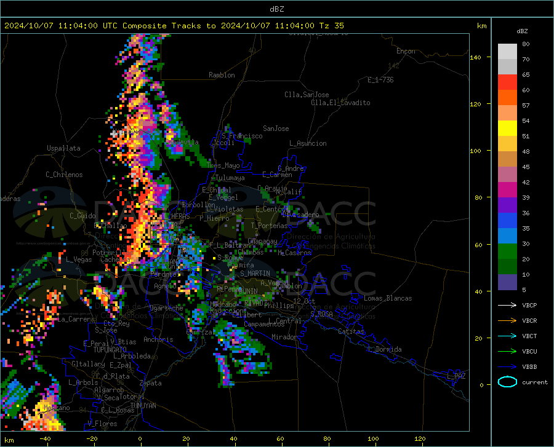This screenshot has height=447, width=554.
Task: Click the Anchoris map label
Action: coord(158,339)
